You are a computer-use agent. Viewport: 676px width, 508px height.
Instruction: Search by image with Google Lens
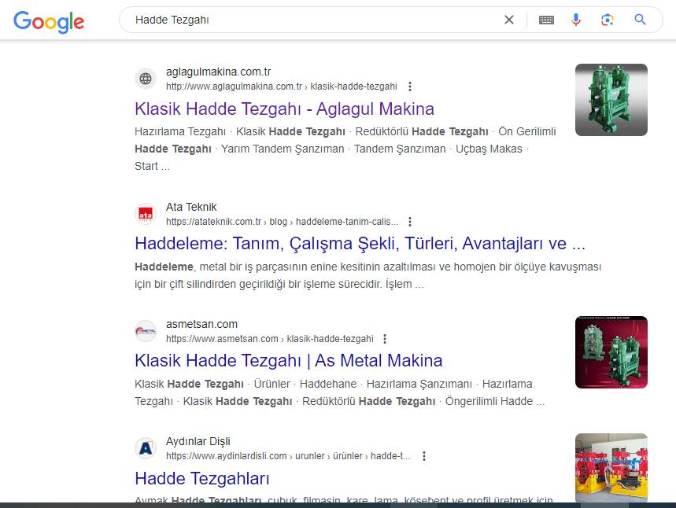607,20
